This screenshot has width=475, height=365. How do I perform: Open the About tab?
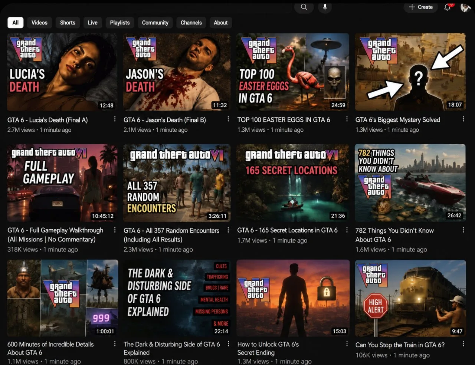click(220, 23)
